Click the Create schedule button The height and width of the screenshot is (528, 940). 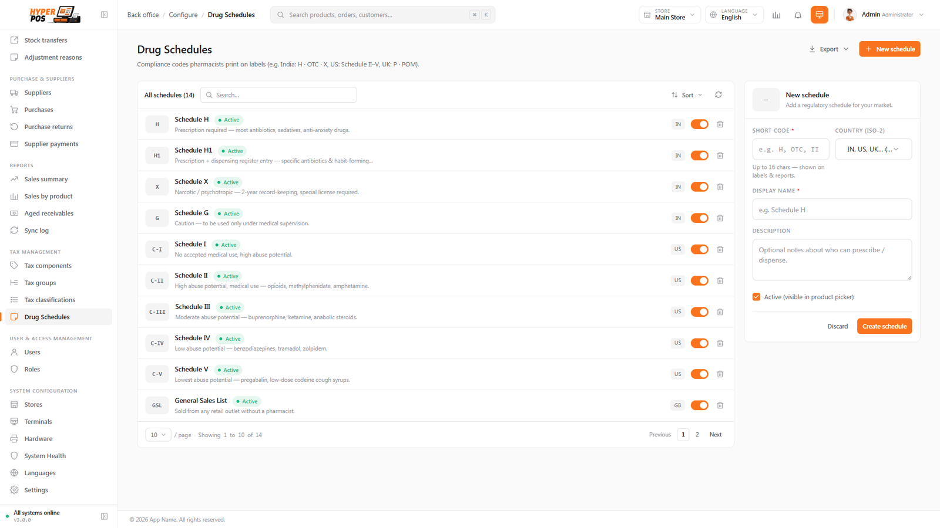[884, 326]
